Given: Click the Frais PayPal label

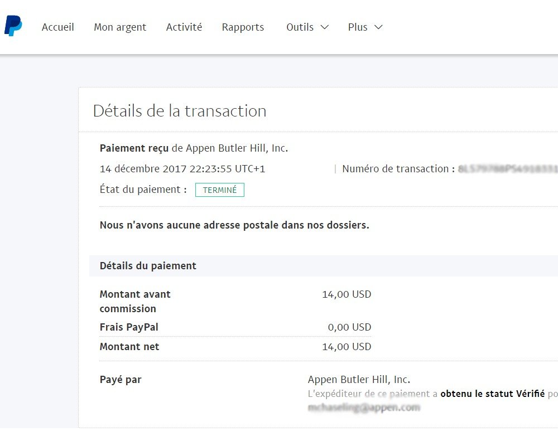Looking at the screenshot, I should pos(129,327).
